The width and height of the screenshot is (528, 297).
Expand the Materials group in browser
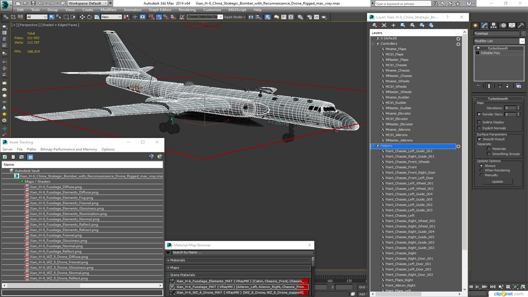(x=168, y=260)
